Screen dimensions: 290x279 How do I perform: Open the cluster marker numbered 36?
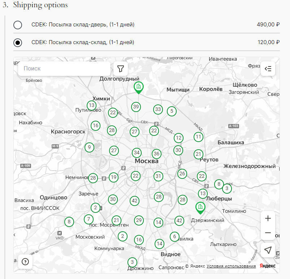[156, 154]
